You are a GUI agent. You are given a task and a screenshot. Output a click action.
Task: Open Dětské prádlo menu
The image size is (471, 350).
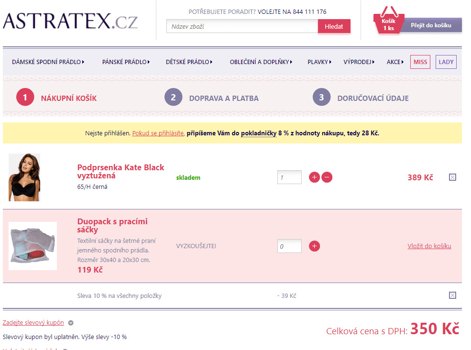tap(189, 62)
